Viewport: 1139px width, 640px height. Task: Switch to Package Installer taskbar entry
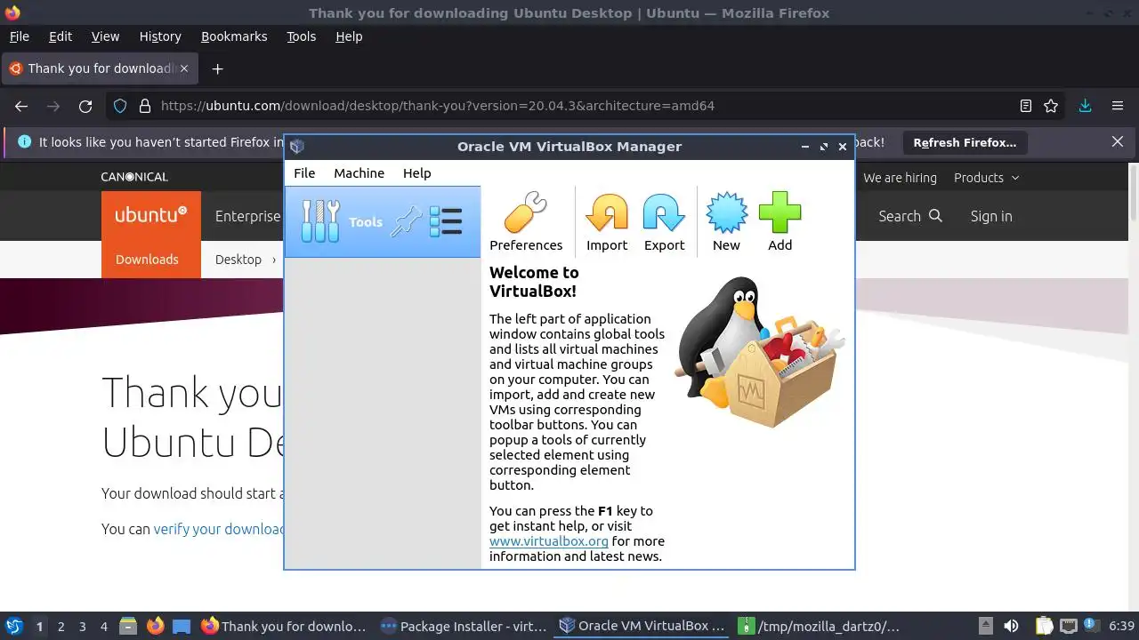(463, 627)
